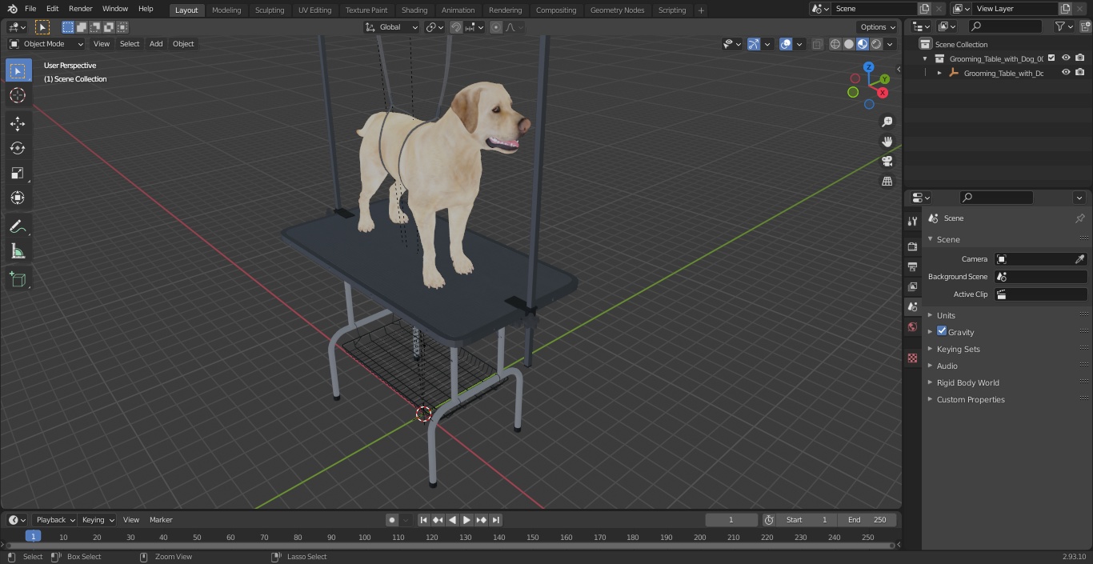Switch to Sculpting workspace tab
Screen dimensions: 1093x564
[x=270, y=10]
